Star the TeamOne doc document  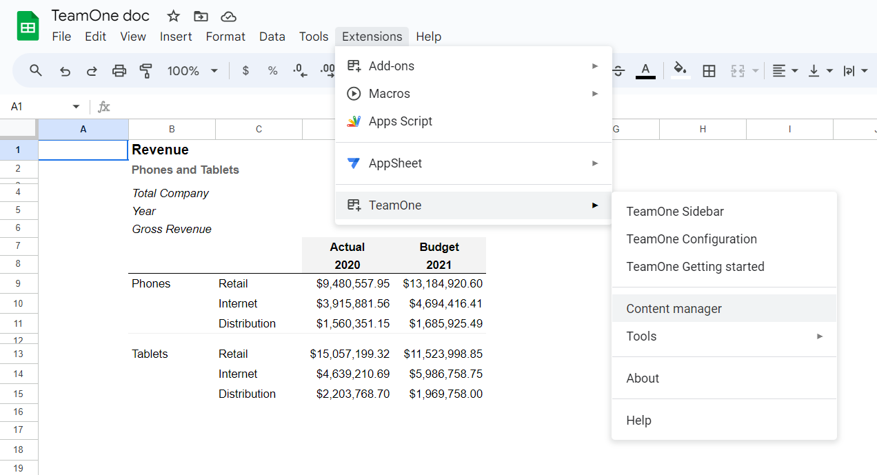[x=173, y=16]
